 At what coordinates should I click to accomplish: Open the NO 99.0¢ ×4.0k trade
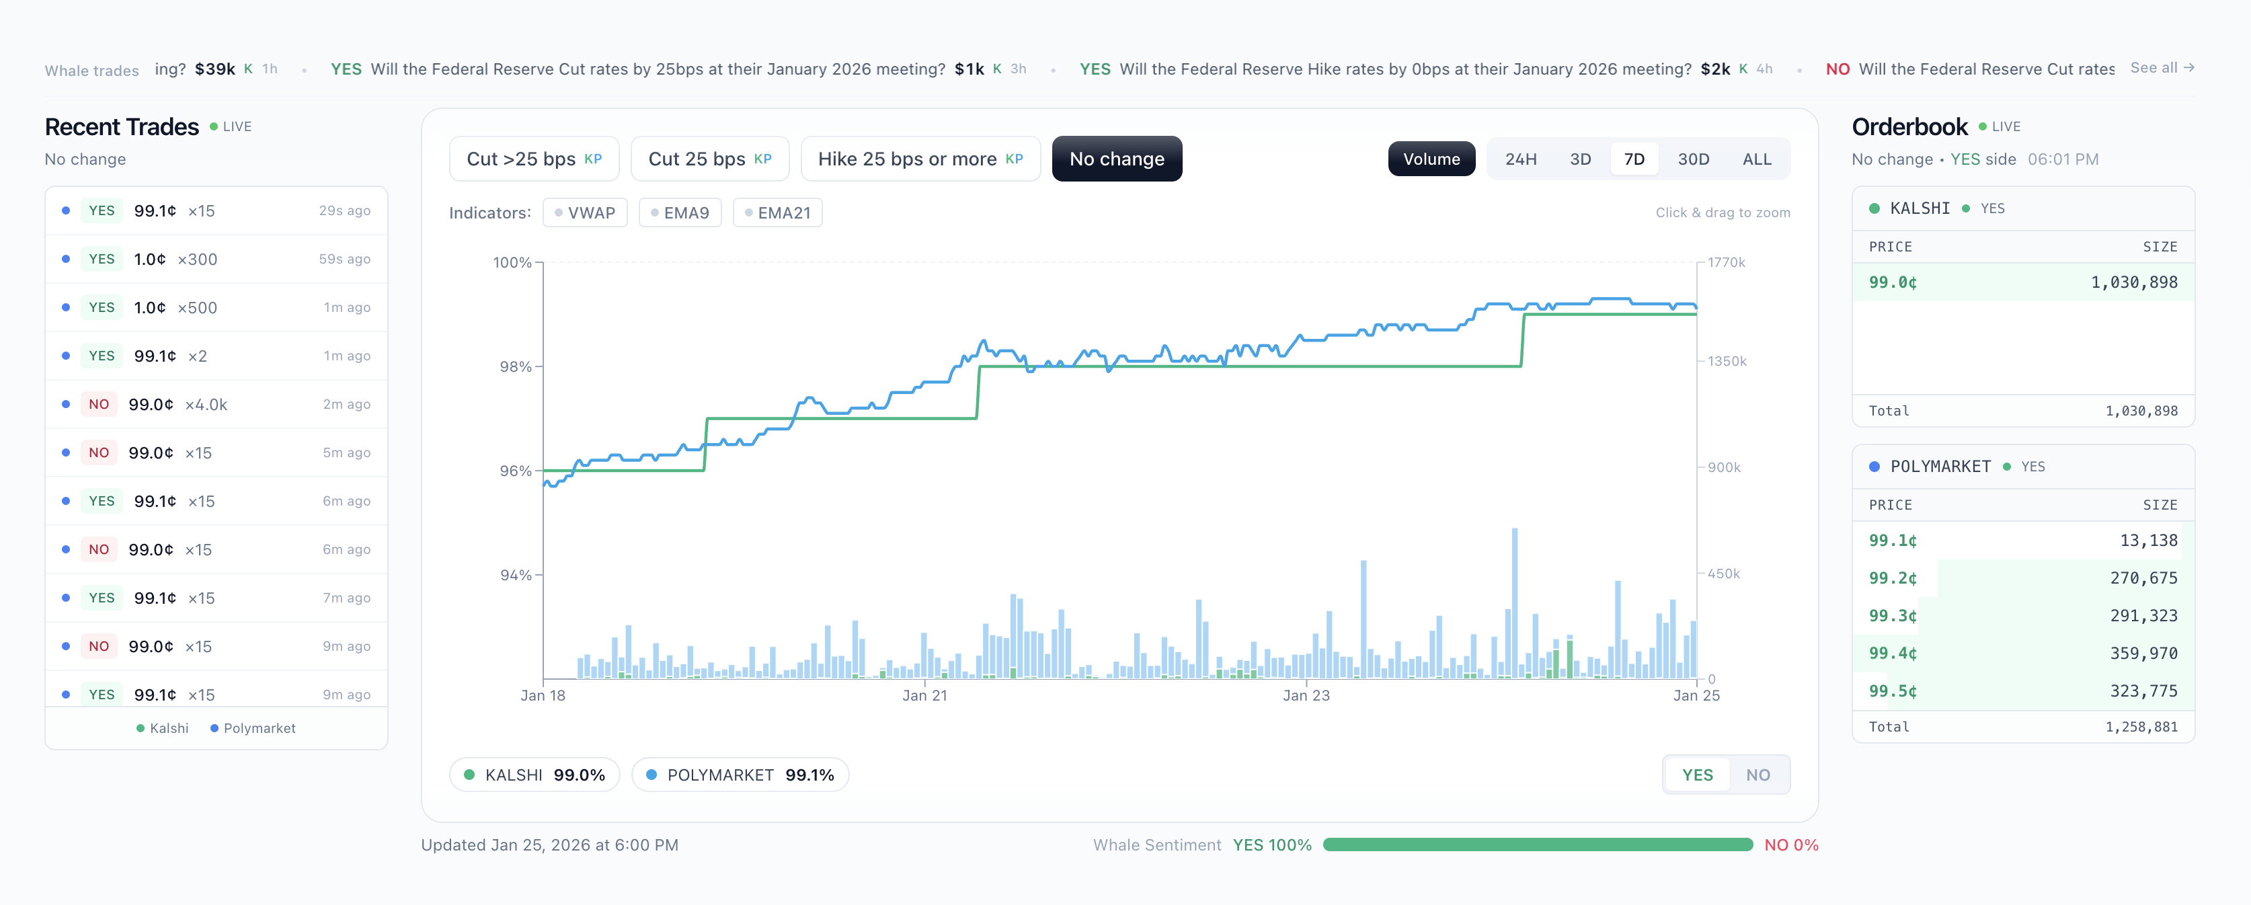click(216, 405)
